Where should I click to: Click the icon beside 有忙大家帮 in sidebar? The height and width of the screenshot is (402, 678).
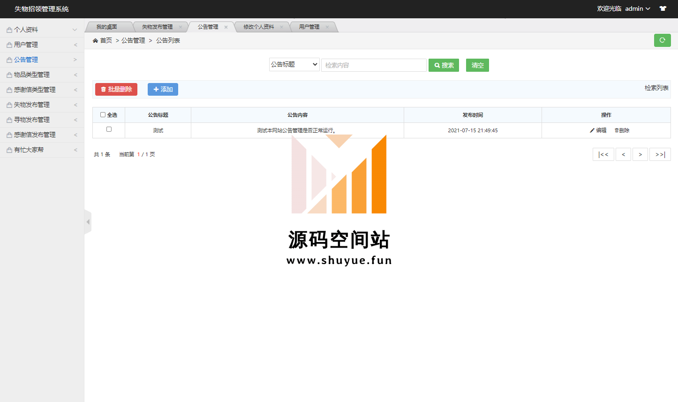point(9,150)
